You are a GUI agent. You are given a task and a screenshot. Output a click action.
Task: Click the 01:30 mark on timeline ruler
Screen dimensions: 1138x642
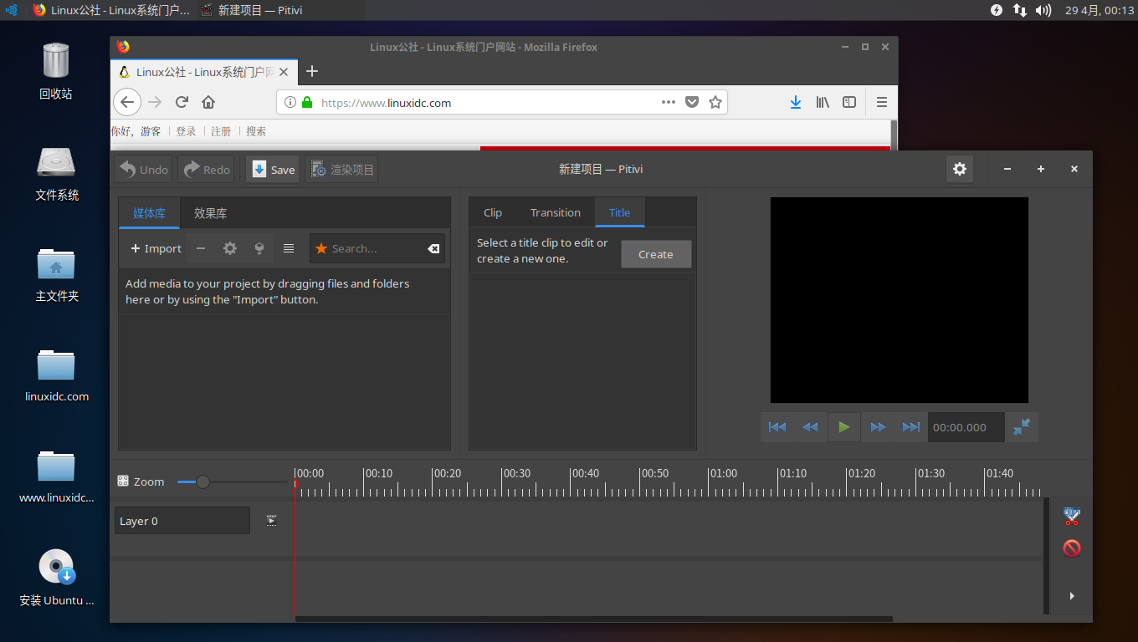(x=930, y=473)
